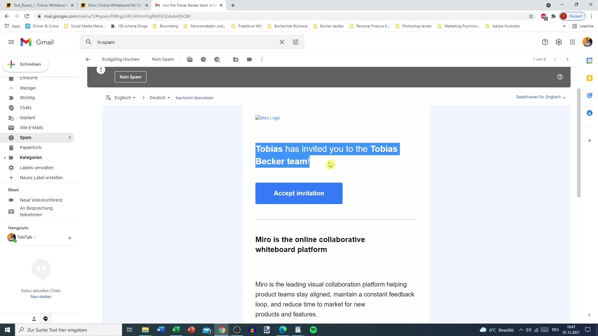Viewport: 598px width, 336px height.
Task: Open Spam folder in sidebar
Action: point(37,138)
